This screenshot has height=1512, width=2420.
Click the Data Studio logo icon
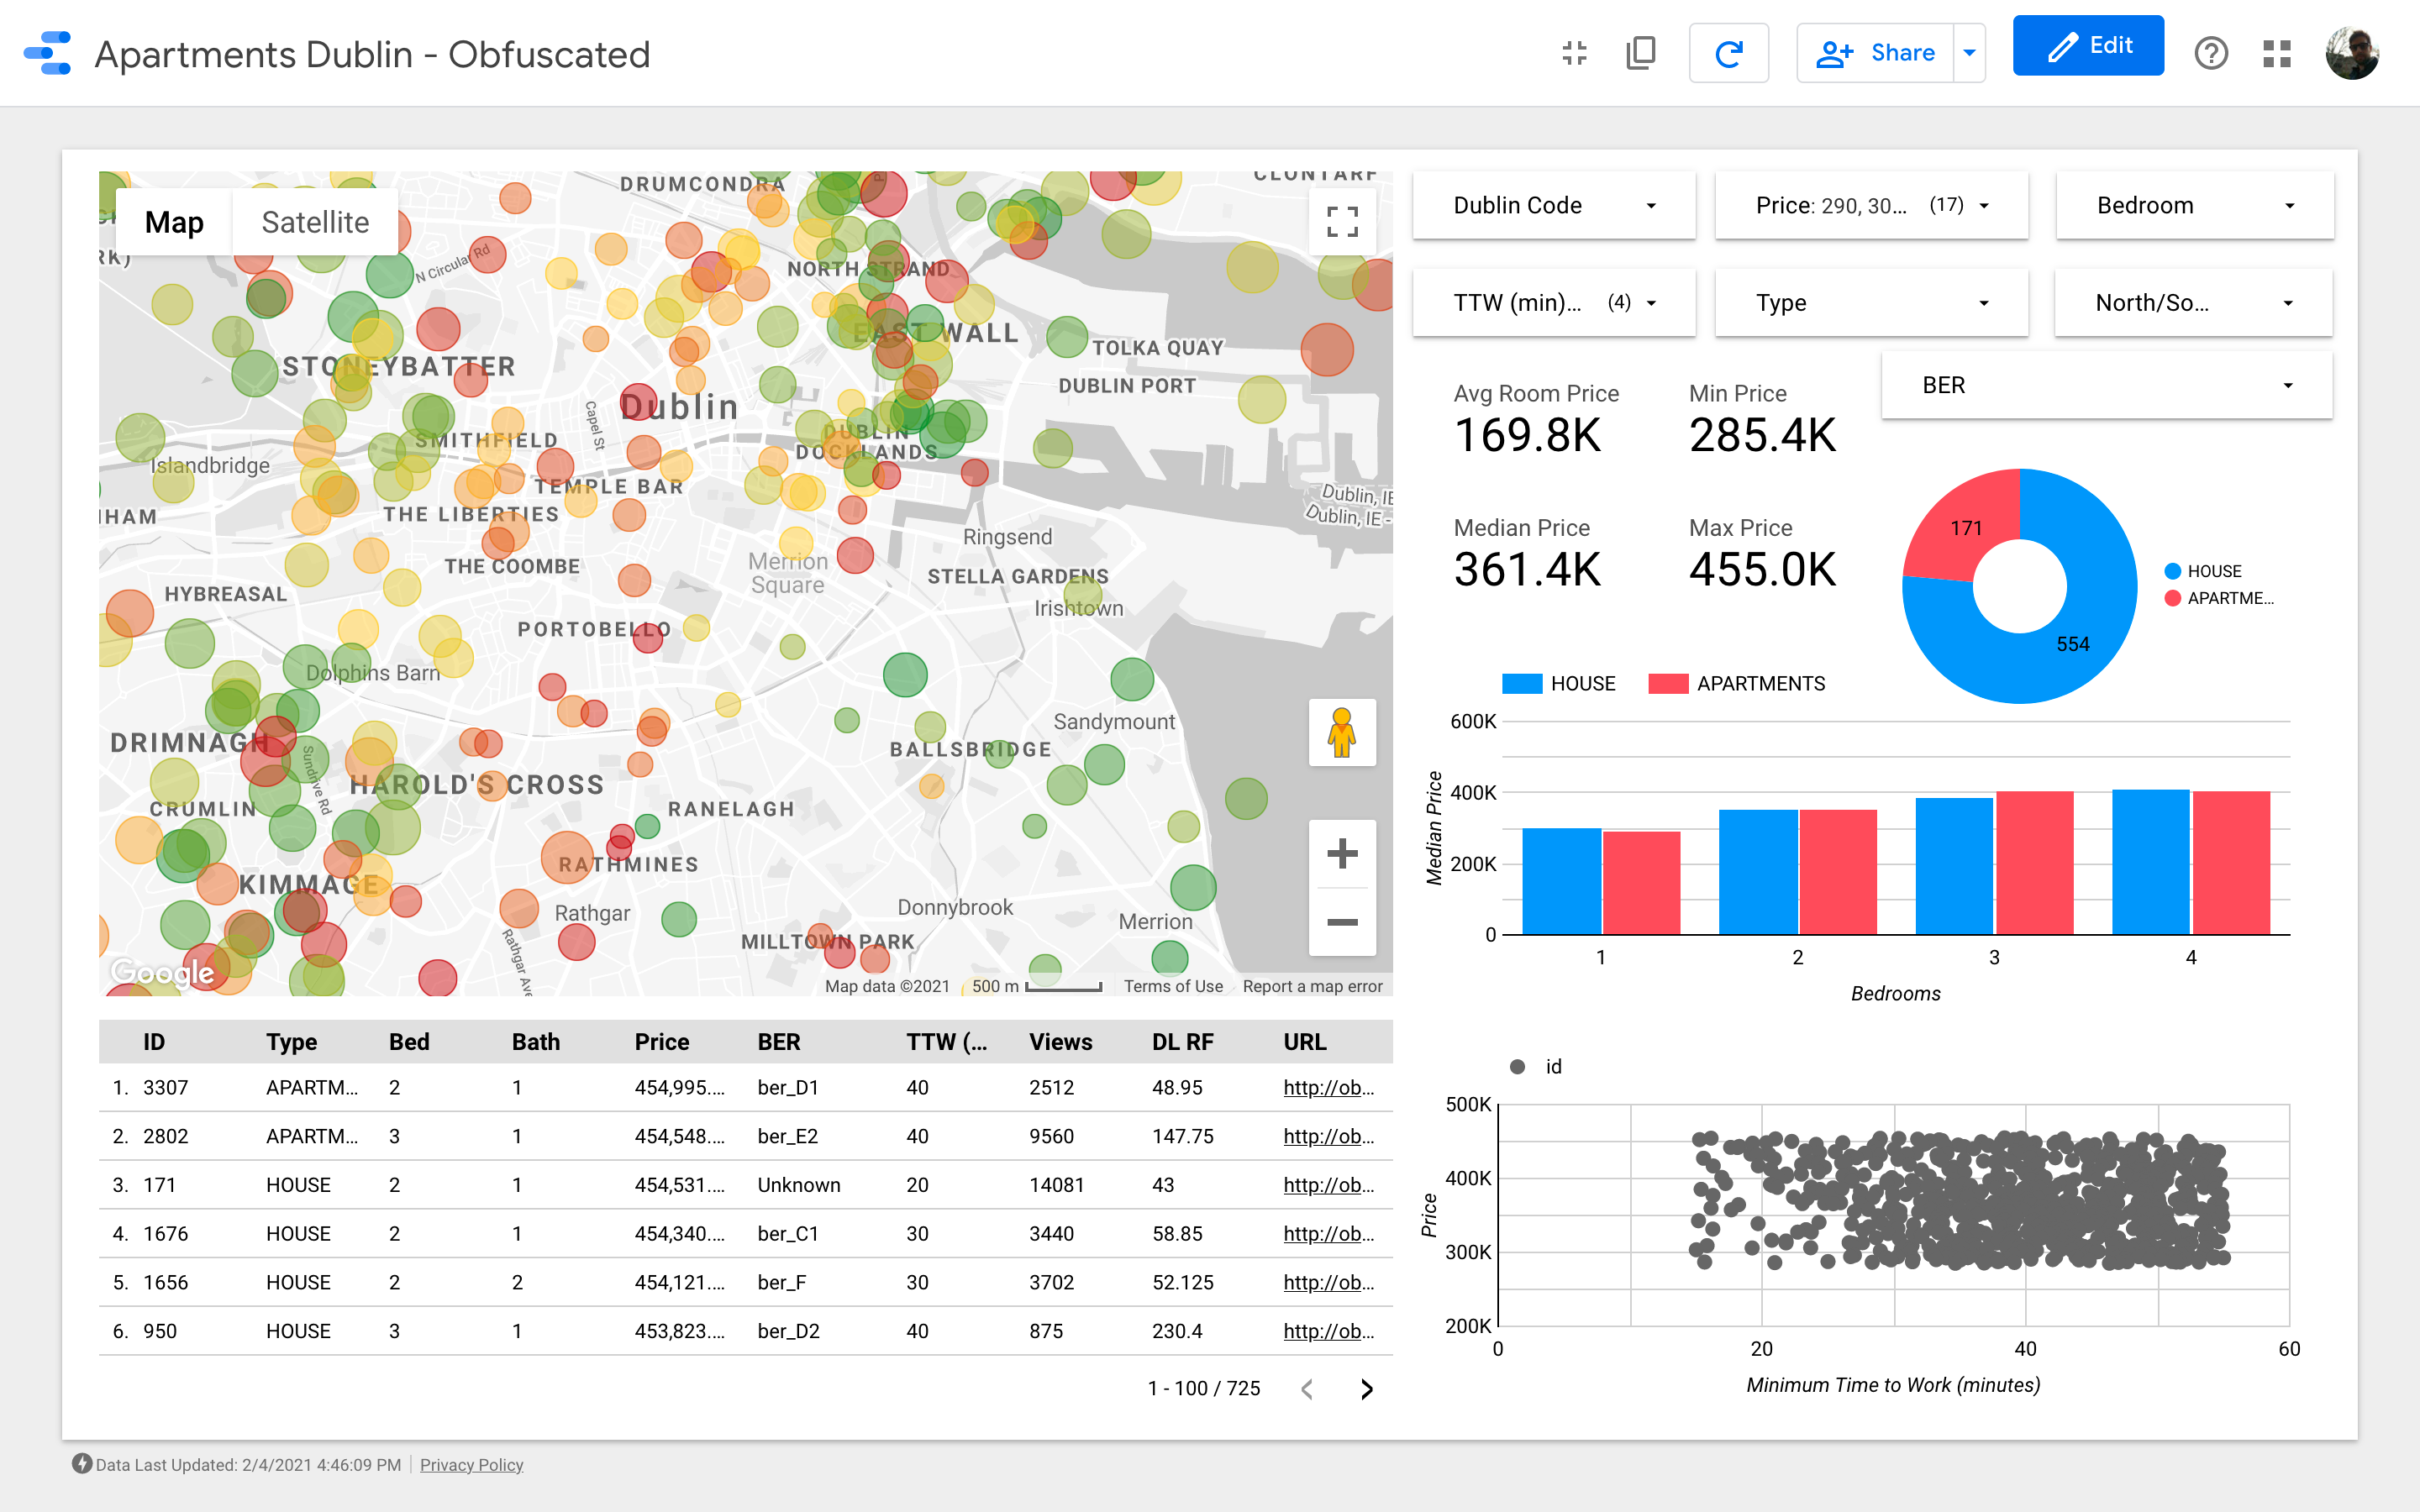pyautogui.click(x=47, y=53)
